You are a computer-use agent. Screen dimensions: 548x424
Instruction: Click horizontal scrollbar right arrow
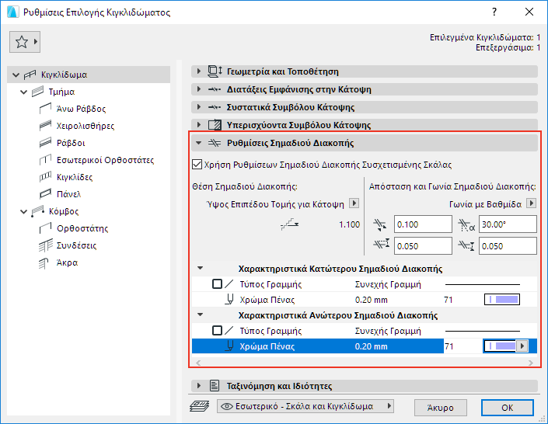(x=531, y=363)
